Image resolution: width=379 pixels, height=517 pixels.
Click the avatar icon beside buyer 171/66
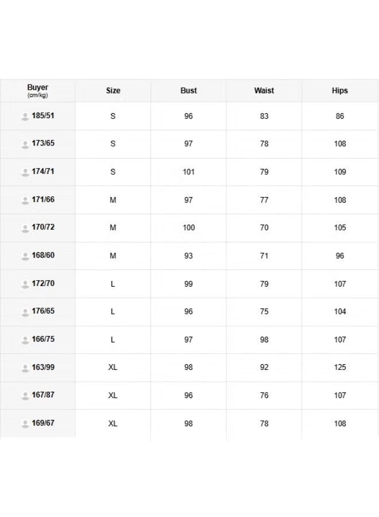25,200
